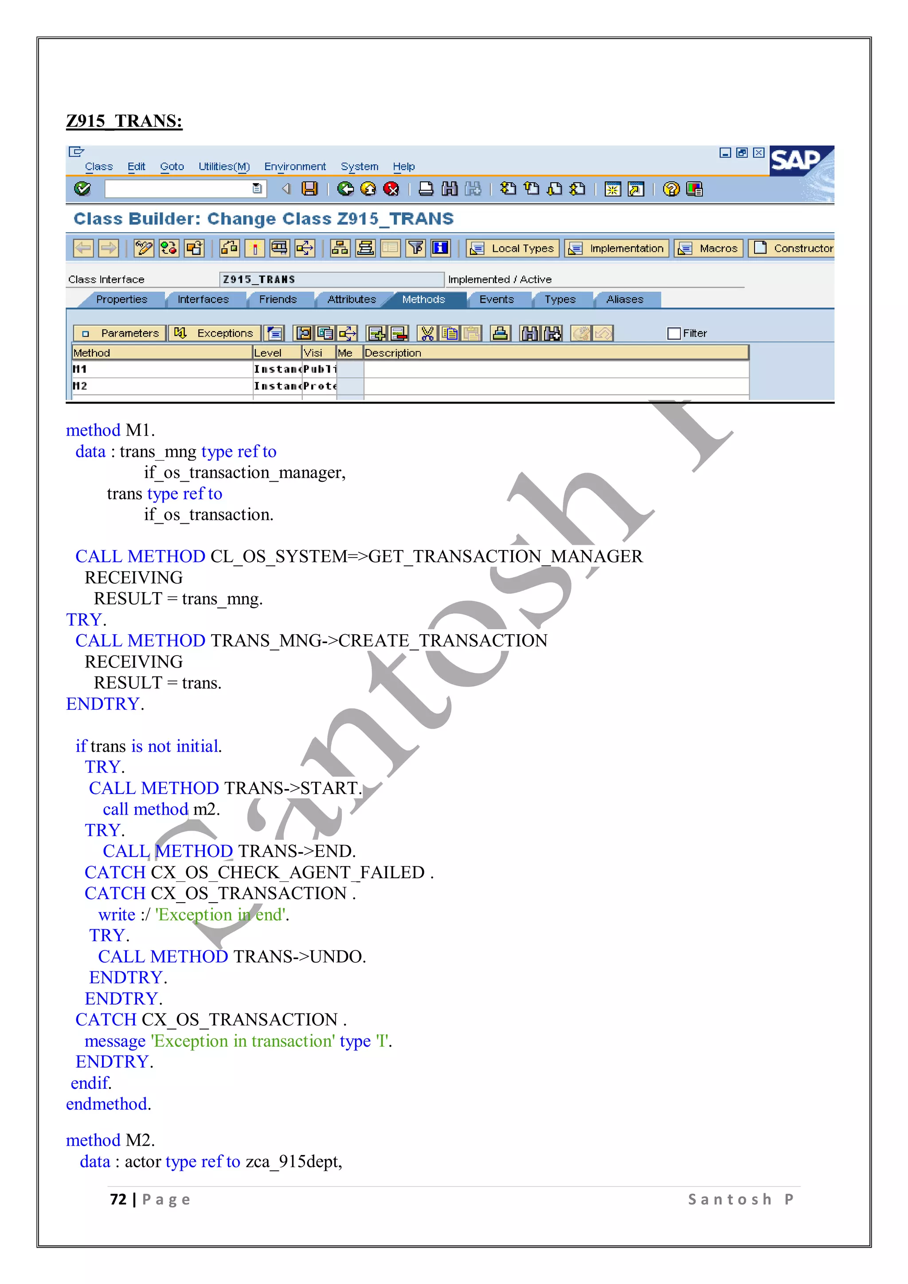This screenshot has height=1284, width=908.
Task: Click the Local Types button
Action: click(513, 248)
